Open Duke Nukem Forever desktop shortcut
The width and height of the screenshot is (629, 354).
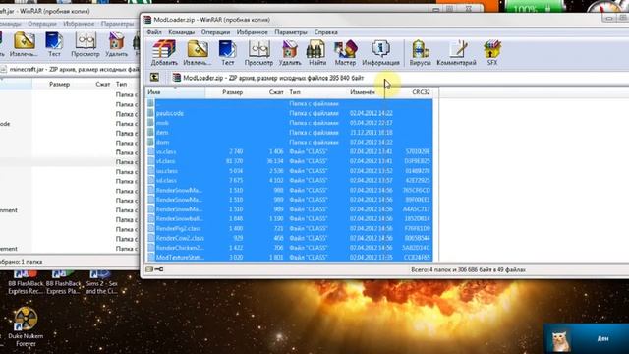pos(26,326)
